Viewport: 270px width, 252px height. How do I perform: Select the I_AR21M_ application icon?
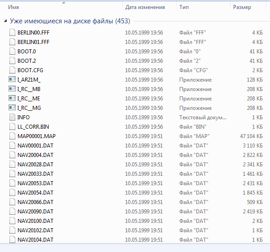pyautogui.click(x=12, y=80)
